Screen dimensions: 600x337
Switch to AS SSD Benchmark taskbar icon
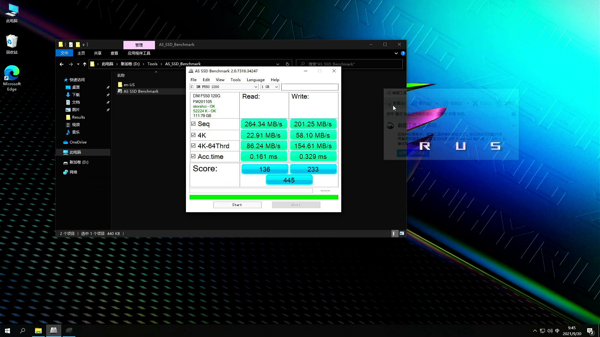(54, 331)
